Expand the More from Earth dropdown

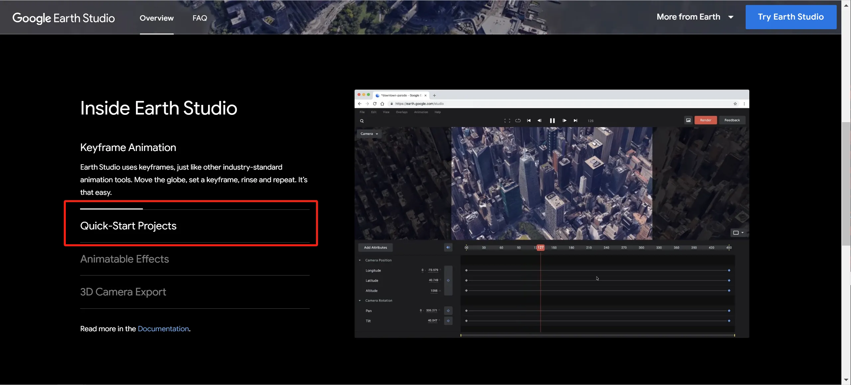point(695,17)
